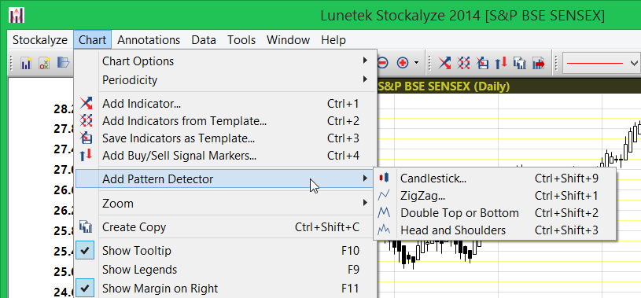Open the red line style combo box
641x298 pixels.
(601, 63)
